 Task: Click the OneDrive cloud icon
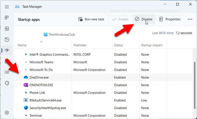(x=26, y=77)
